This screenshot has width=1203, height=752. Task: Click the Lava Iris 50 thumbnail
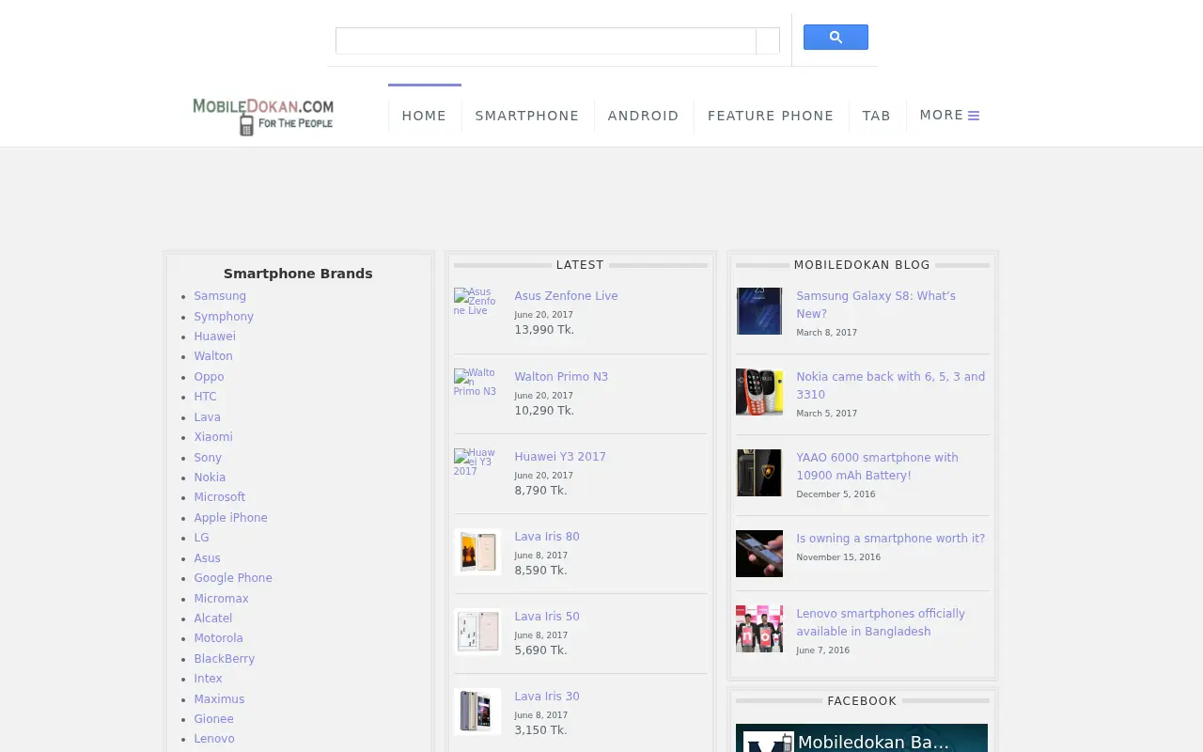coord(477,632)
